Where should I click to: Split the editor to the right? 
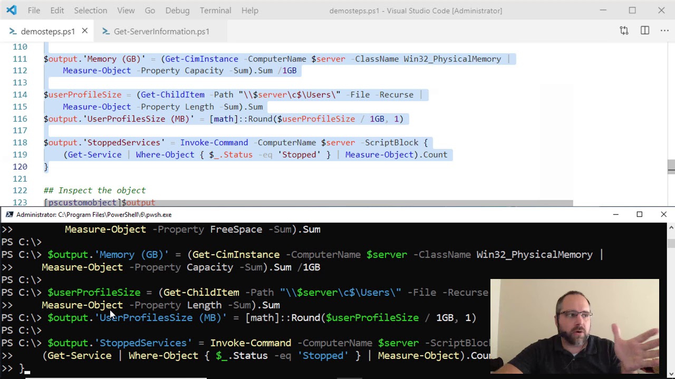pos(644,31)
